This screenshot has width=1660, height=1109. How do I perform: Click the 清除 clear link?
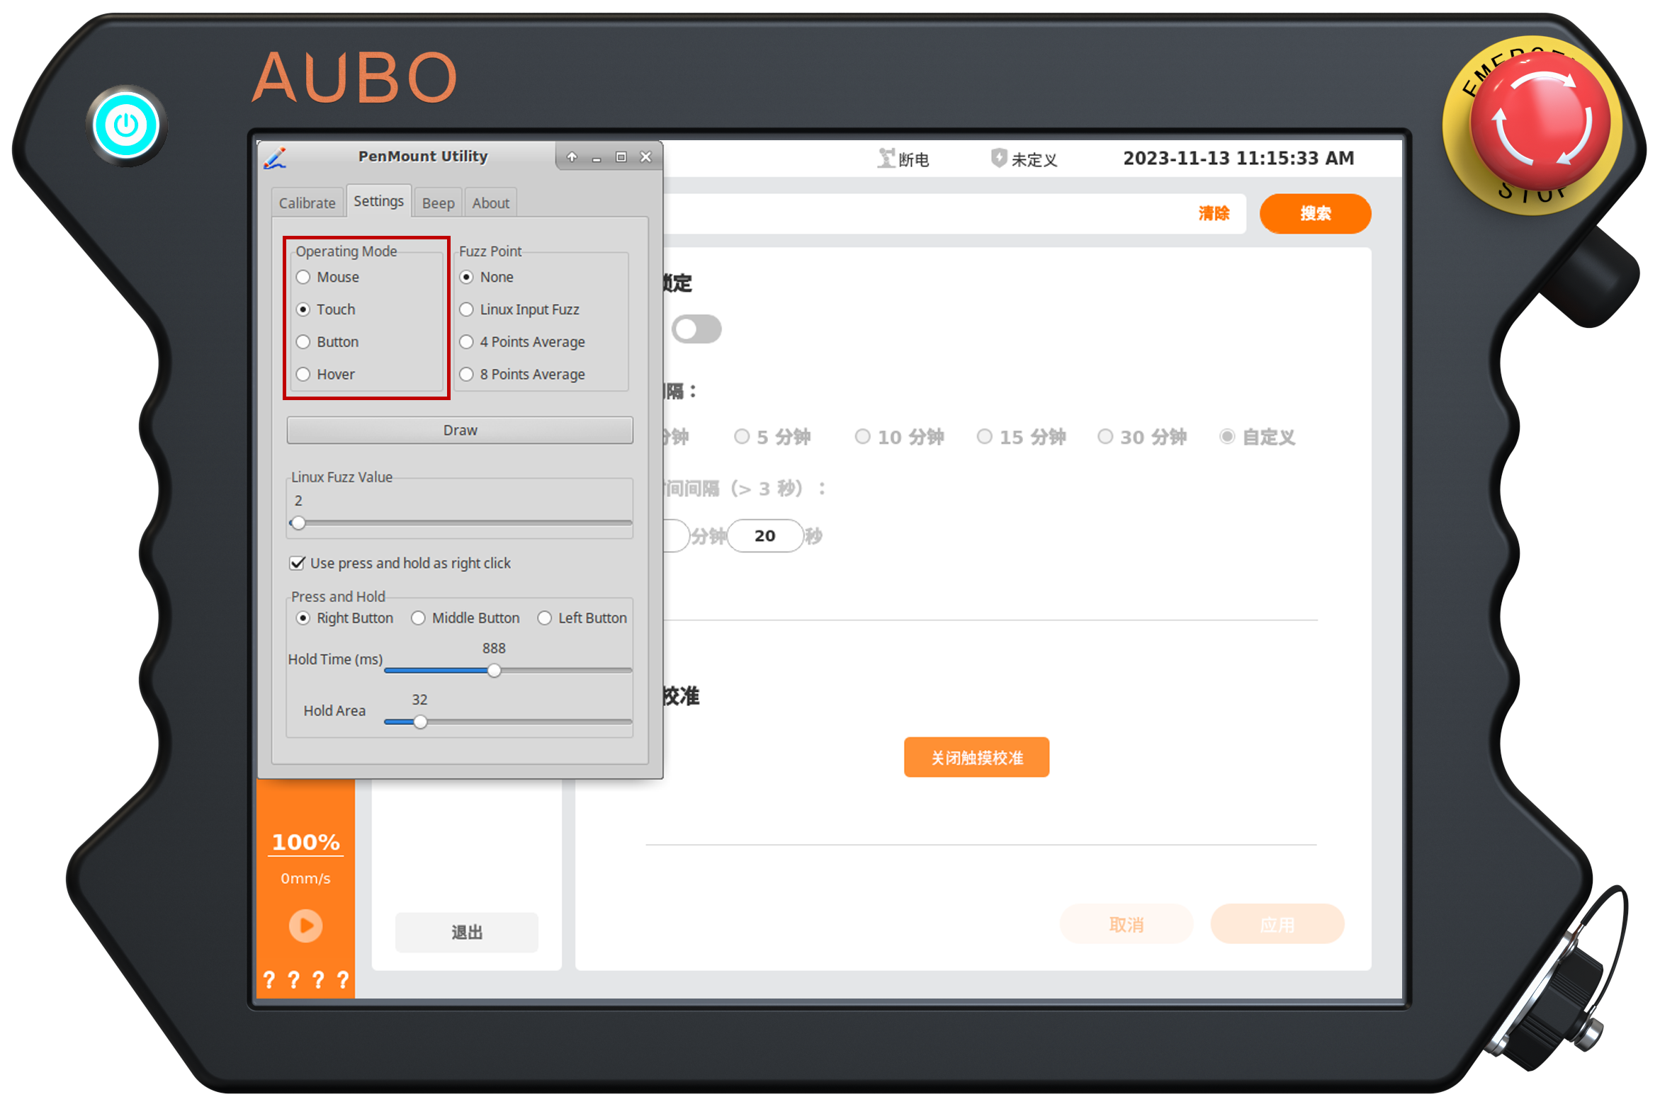pos(1213,213)
